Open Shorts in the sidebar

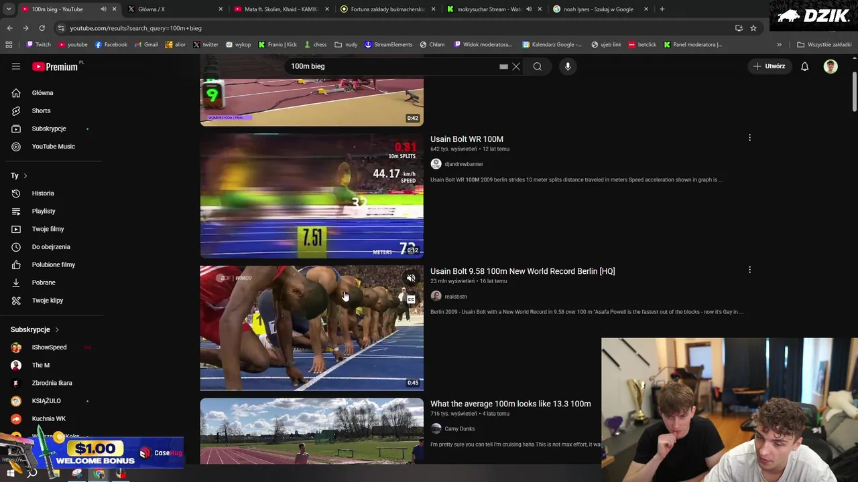tap(41, 110)
